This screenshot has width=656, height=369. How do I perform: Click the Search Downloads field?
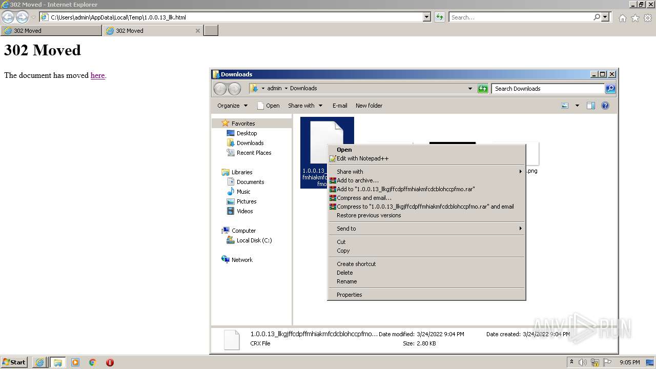pos(547,89)
